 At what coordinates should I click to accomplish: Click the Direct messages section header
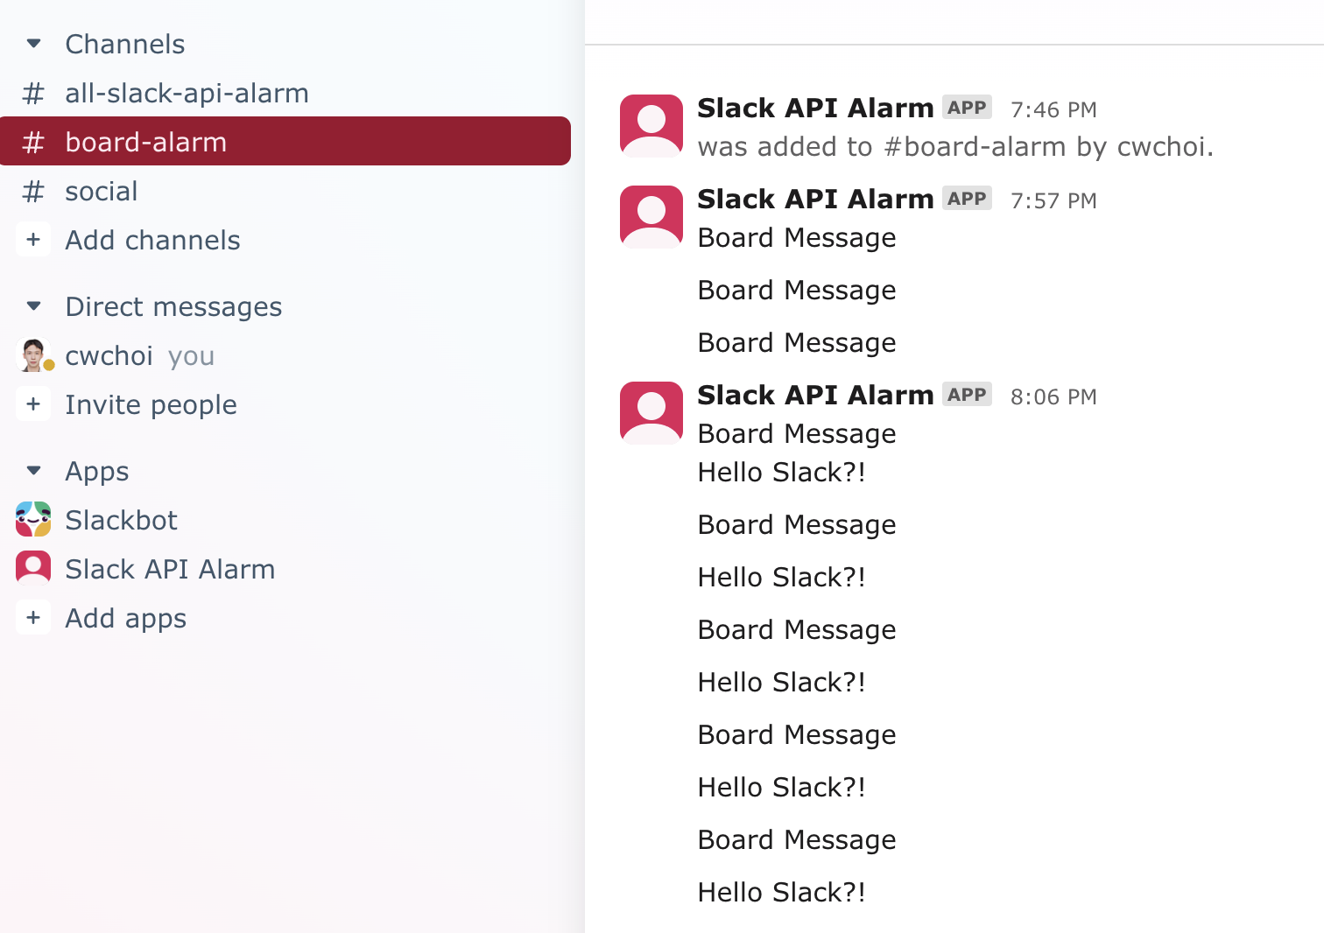tap(173, 306)
